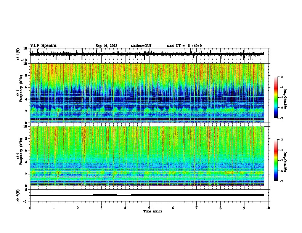302x233 pixels.
Task: Click the ch.2 "Frequency (kHz)" axis label
Action: point(21,152)
